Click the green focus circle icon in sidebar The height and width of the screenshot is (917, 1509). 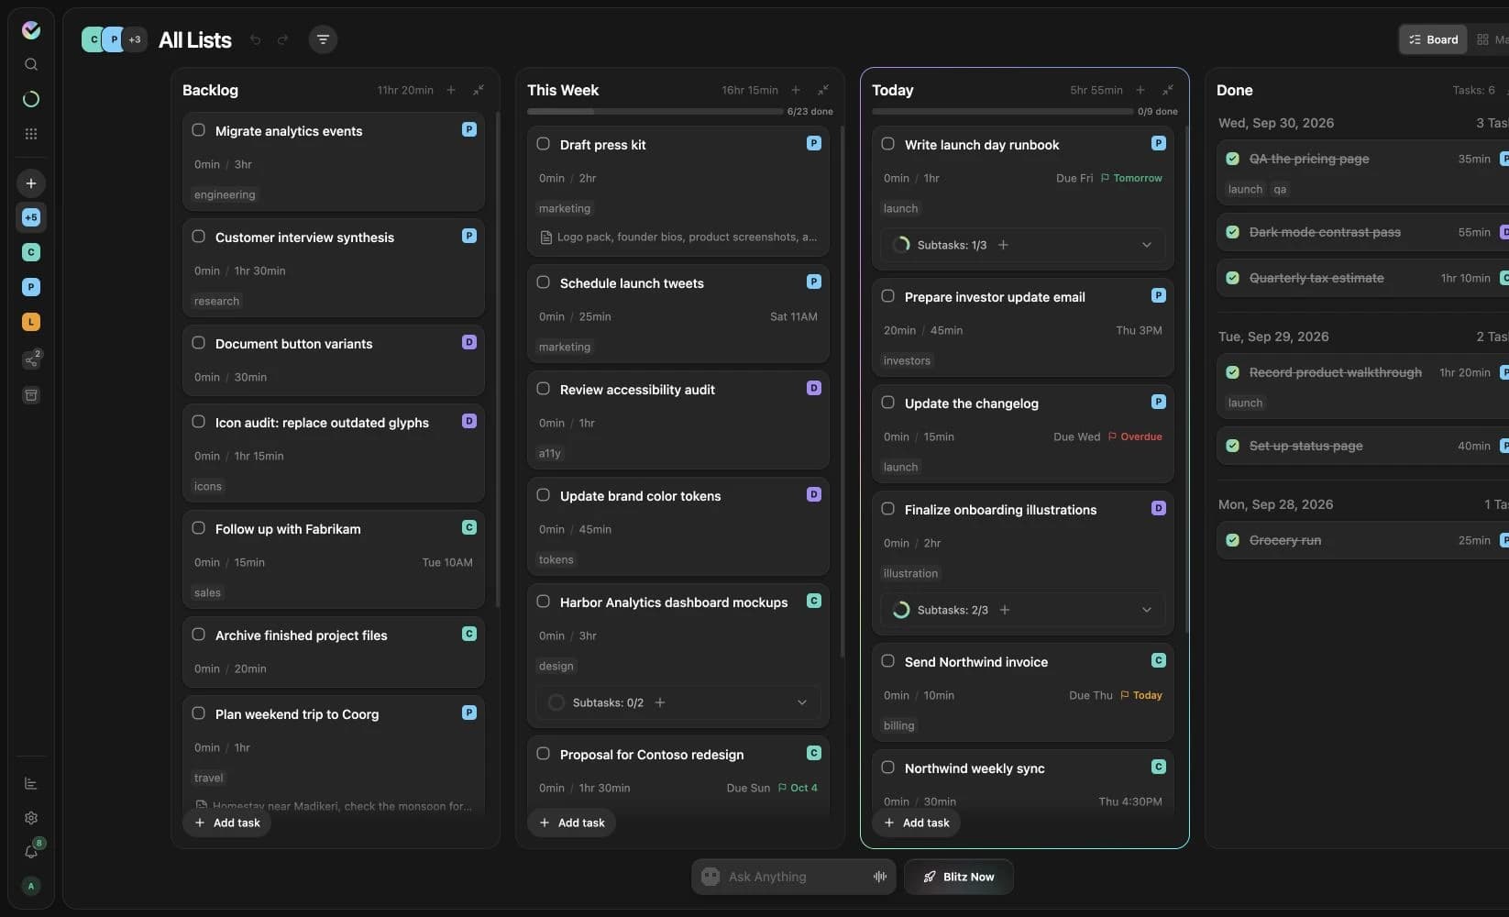(31, 99)
